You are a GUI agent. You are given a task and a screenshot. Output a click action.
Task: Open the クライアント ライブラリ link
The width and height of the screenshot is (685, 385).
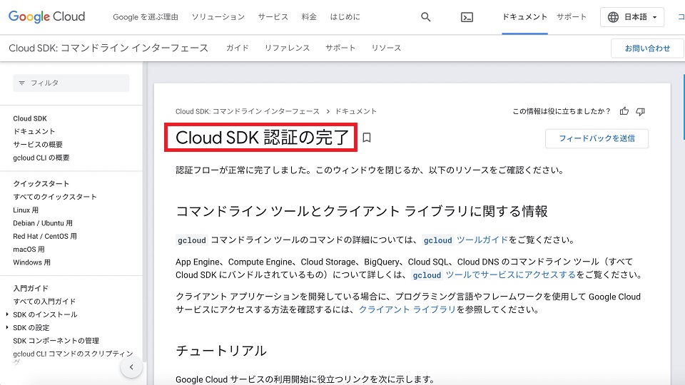click(407, 310)
